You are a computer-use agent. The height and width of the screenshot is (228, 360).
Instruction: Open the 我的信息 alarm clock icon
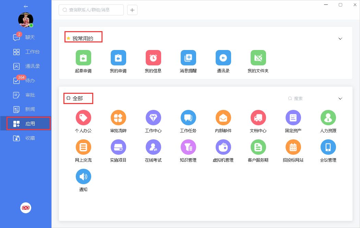(153, 58)
